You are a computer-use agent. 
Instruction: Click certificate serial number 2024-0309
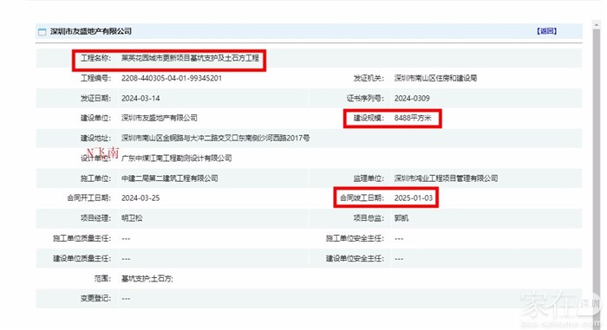tap(412, 98)
